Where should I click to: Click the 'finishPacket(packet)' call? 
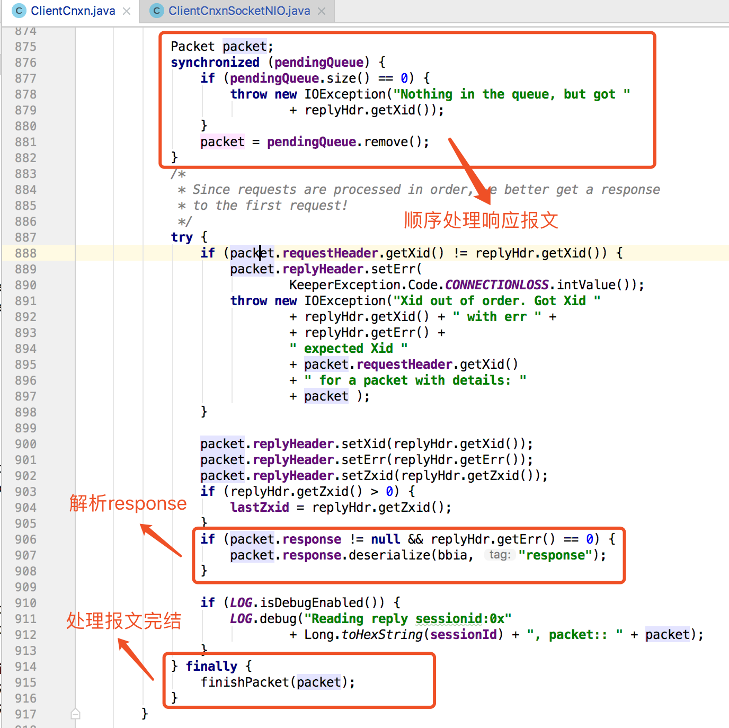tap(274, 682)
